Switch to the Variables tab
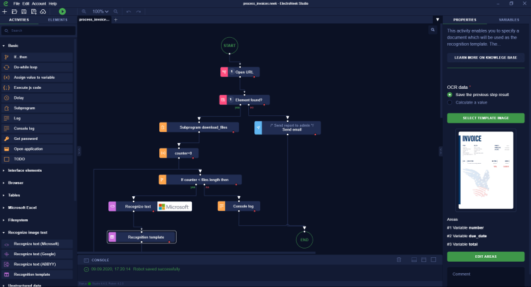Screen dimensions: 531x287 (508, 20)
